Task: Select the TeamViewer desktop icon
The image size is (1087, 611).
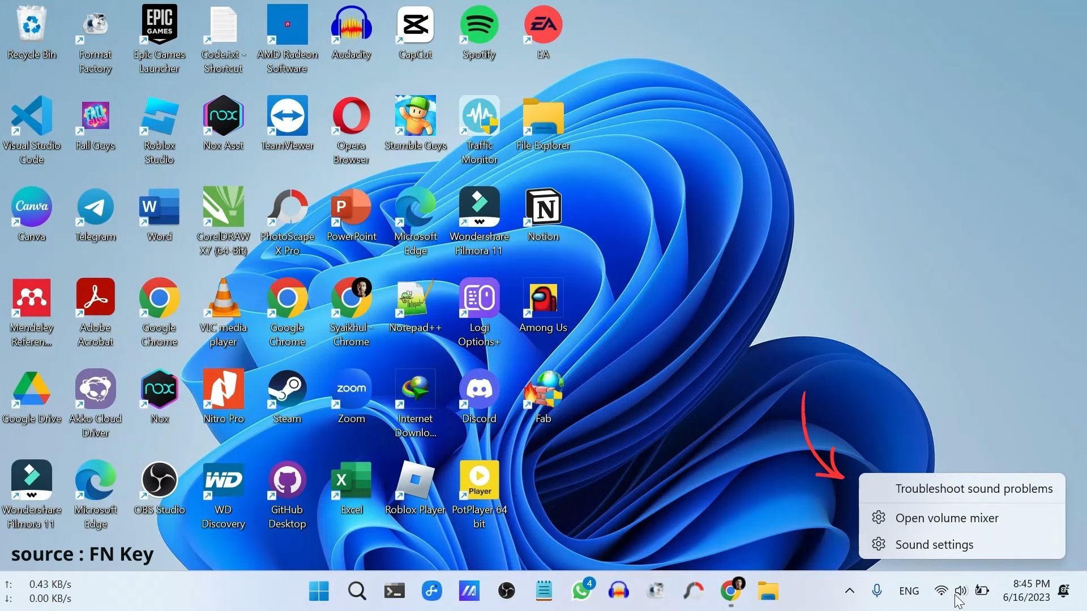Action: [x=287, y=123]
